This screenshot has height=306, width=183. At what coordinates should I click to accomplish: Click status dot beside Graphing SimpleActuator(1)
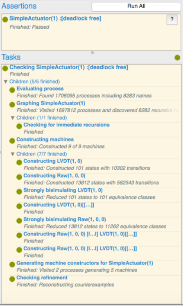coord(12,105)
